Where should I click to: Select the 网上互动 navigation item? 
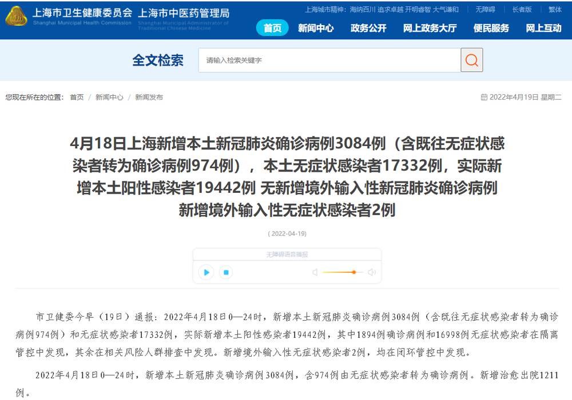[543, 28]
